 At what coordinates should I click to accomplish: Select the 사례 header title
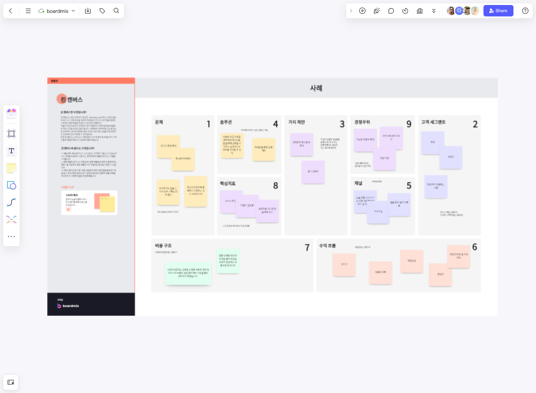[316, 88]
